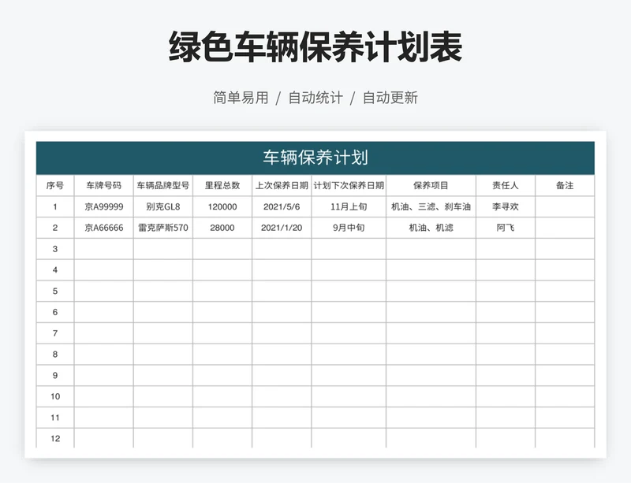Select the 阿飞 responsible person cell
This screenshot has width=631, height=483.
pyautogui.click(x=506, y=228)
